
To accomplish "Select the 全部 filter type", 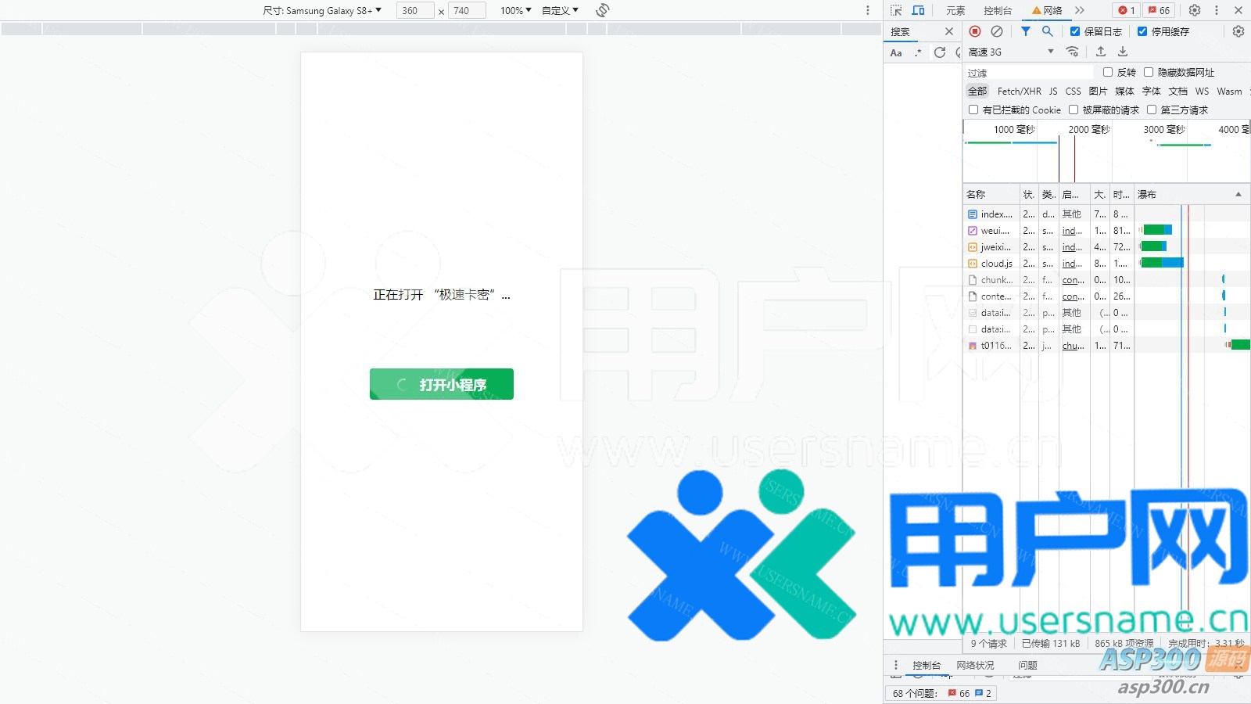I will coord(977,91).
